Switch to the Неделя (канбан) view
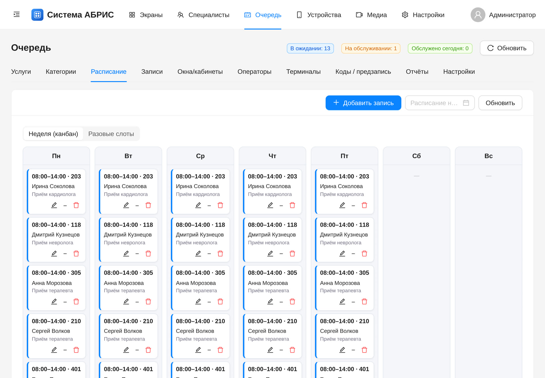Screen dimensions: 545x378 click(x=53, y=134)
